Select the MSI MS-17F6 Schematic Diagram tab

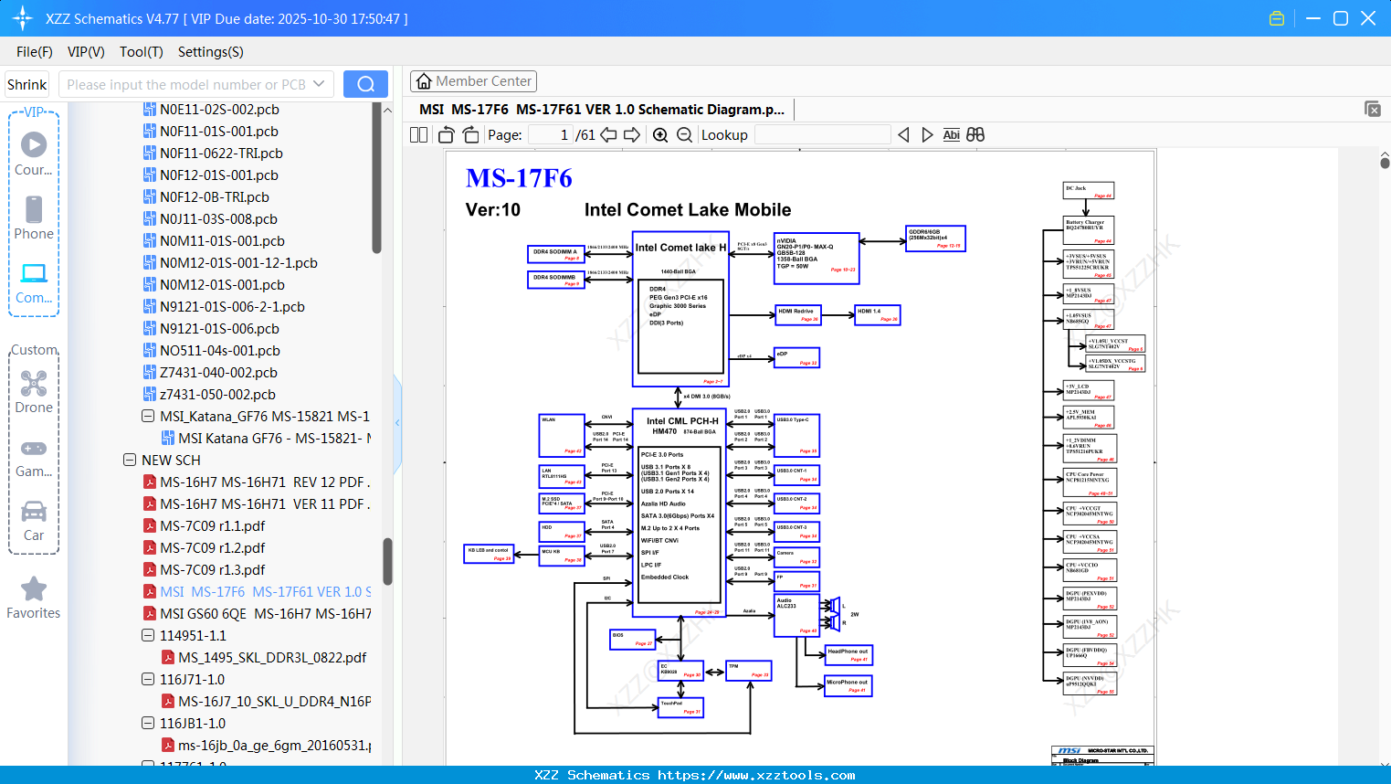tap(601, 110)
